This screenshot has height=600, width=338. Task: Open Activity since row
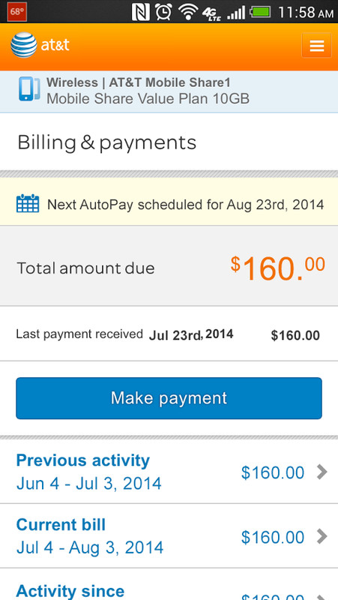click(169, 584)
